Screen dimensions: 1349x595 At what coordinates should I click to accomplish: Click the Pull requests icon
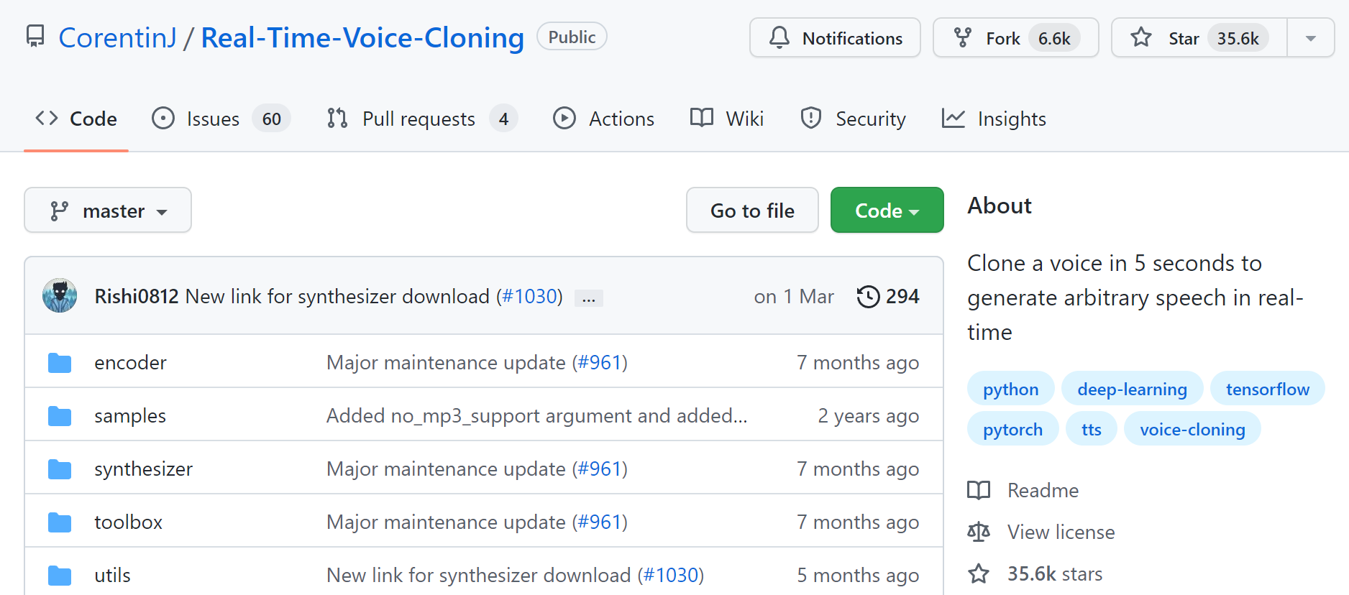[x=337, y=118]
